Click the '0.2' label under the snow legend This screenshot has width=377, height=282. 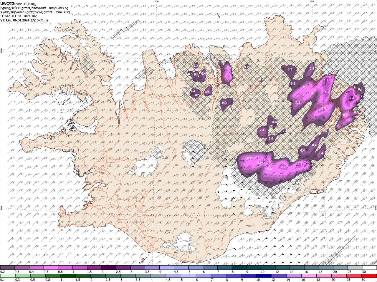2,272
